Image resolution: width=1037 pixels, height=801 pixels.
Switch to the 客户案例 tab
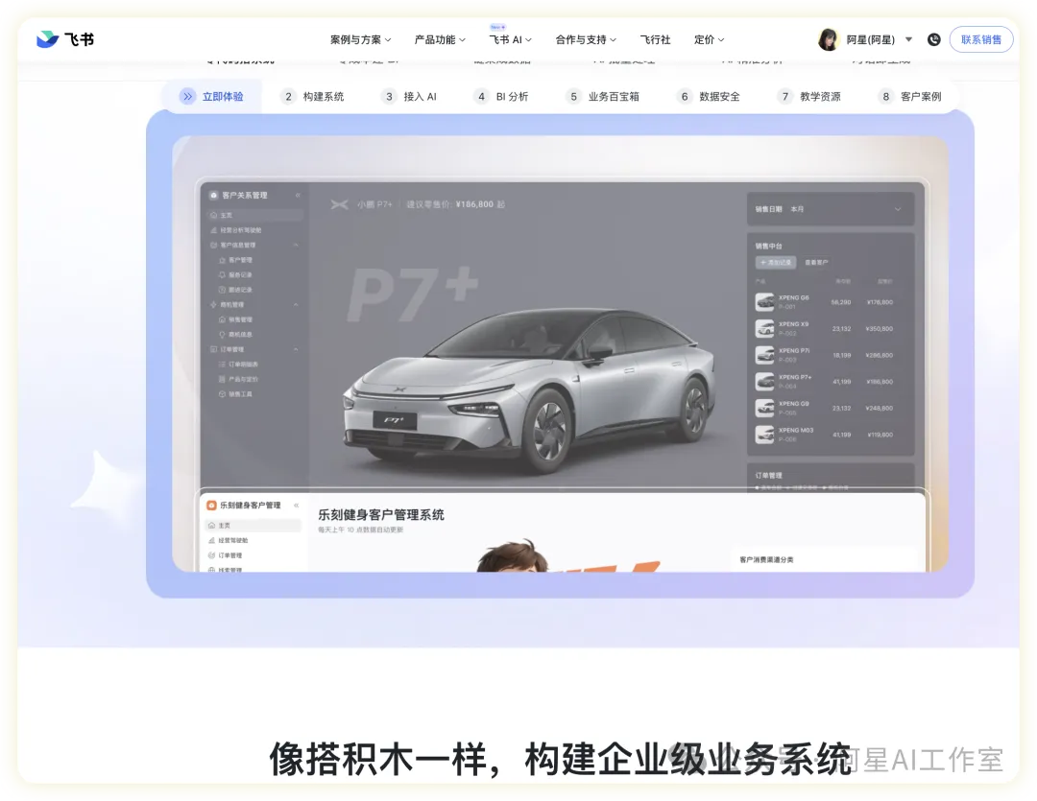910,97
